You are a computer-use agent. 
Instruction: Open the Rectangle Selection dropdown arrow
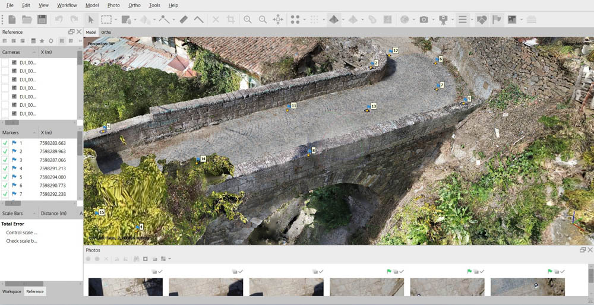116,20
